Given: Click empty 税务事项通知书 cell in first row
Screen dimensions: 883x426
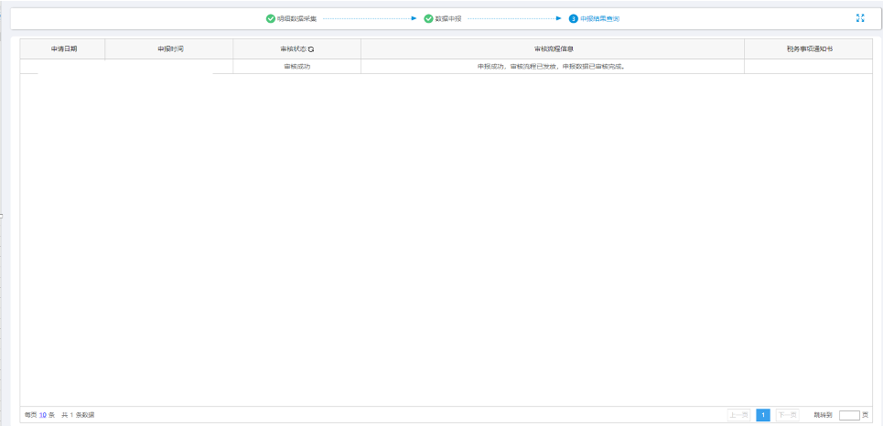Looking at the screenshot, I should point(809,67).
